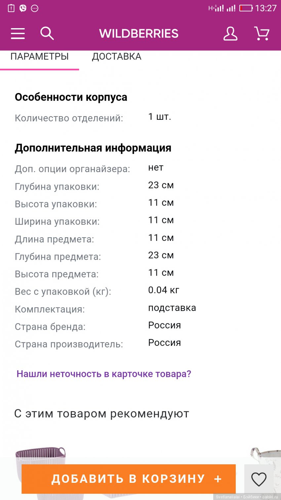Switch to the ПАРАМЕТРЫ tab
Image resolution: width=281 pixels, height=500 pixels.
[40, 57]
